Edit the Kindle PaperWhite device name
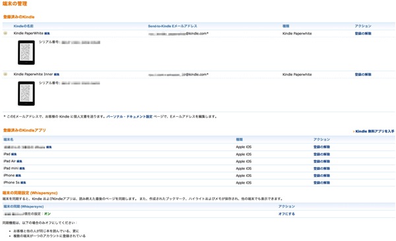This screenshot has height=241, width=396. point(48,34)
